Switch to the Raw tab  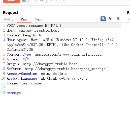click(x=24, y=19)
